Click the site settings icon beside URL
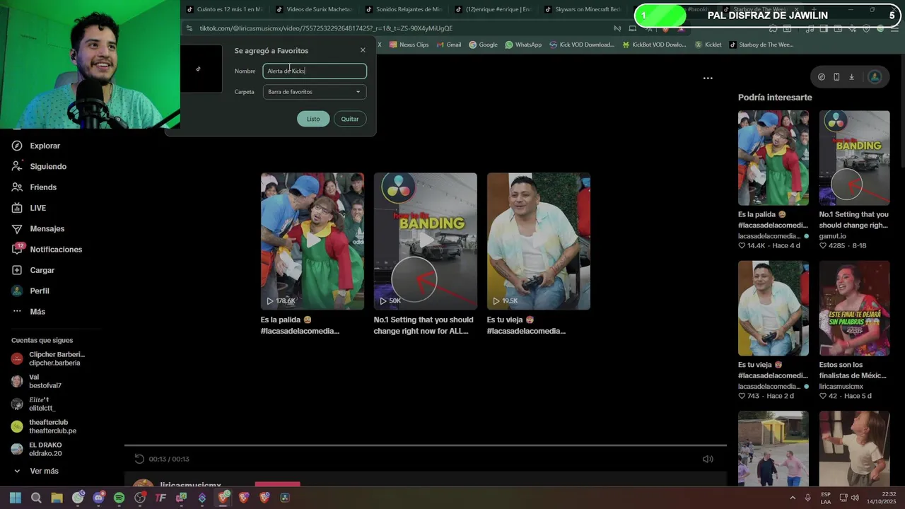Viewport: 905px width, 509px height. click(x=189, y=28)
